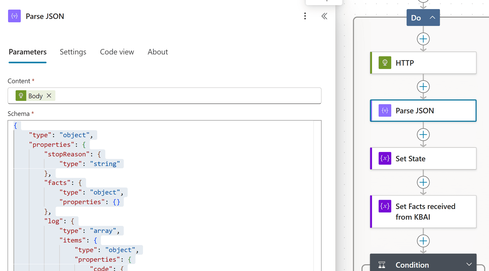
Task: Open the three-dot more options menu
Action: tap(305, 16)
